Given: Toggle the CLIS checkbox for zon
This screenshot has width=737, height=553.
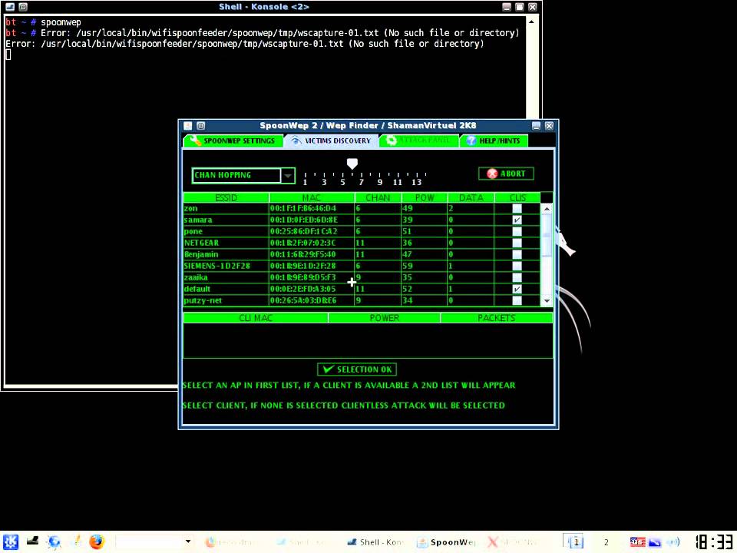Looking at the screenshot, I should pos(517,208).
